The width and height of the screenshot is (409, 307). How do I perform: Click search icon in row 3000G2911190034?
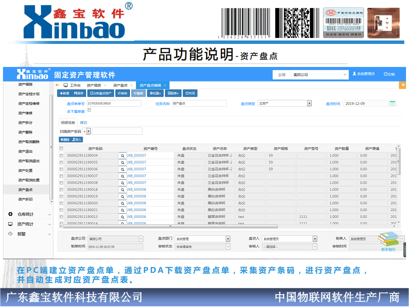[x=122, y=156]
